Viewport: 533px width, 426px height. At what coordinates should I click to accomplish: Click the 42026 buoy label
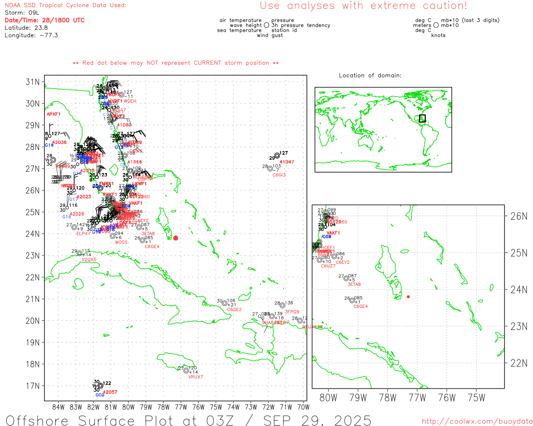[x=77, y=214]
